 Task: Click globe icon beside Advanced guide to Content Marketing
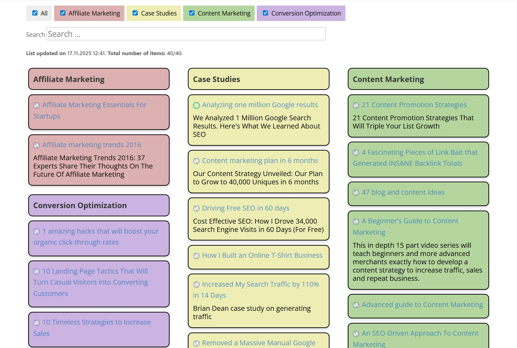coord(356,305)
